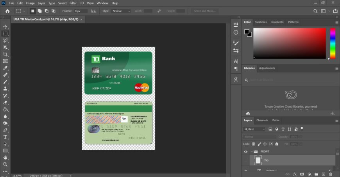This screenshot has height=177, width=340.
Task: Open the Character panel icon
Action: (236, 61)
